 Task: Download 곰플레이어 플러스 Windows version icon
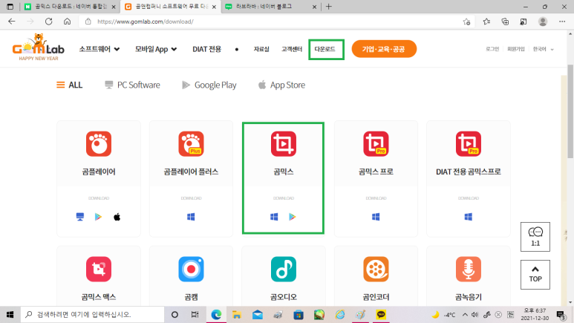[191, 217]
